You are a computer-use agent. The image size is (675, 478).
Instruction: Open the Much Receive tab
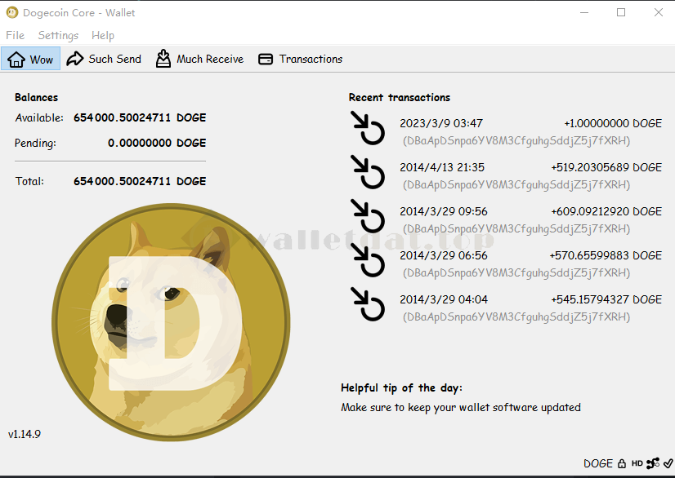tap(199, 59)
